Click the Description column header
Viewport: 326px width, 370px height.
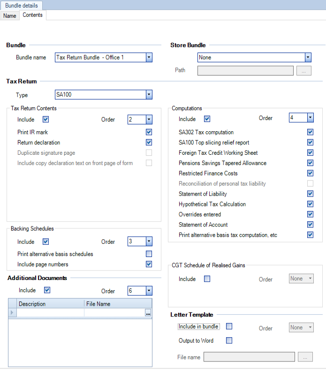(50, 304)
